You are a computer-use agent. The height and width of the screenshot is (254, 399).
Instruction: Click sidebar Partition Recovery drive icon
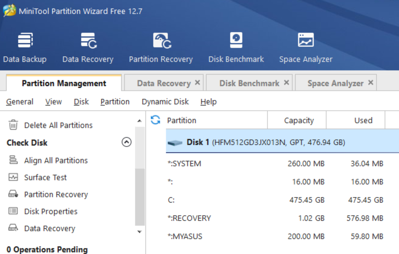(13, 194)
